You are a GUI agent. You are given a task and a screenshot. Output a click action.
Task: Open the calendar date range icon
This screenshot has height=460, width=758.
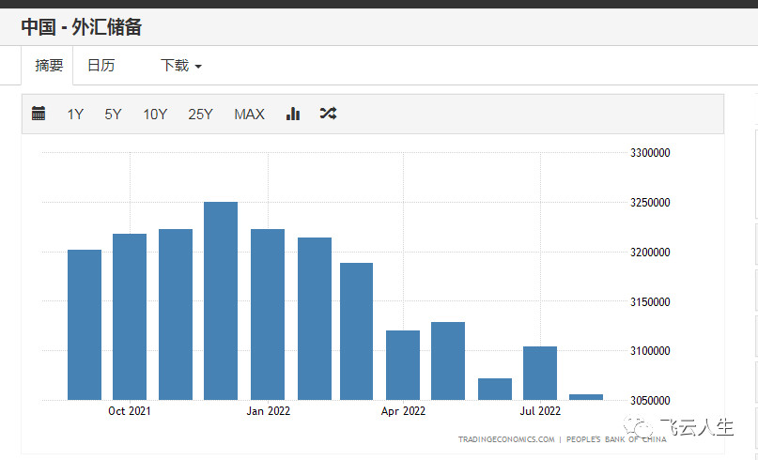(39, 114)
